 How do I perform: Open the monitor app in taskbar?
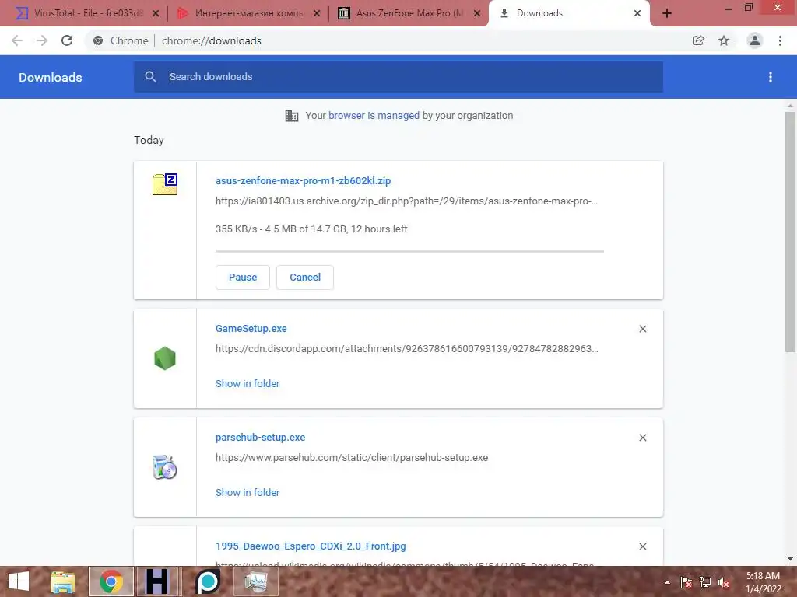click(255, 581)
